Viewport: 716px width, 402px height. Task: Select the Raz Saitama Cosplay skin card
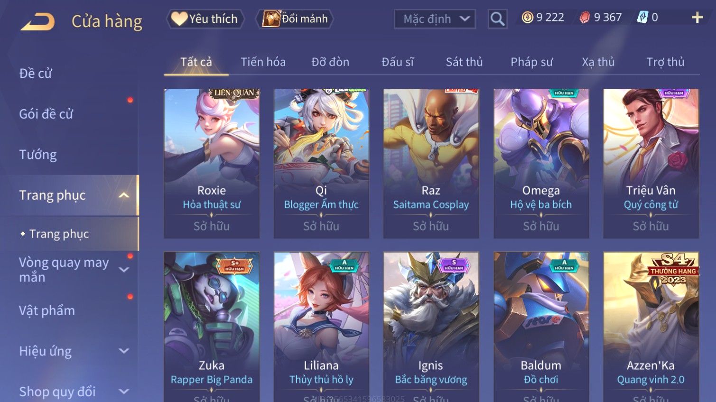(x=431, y=163)
